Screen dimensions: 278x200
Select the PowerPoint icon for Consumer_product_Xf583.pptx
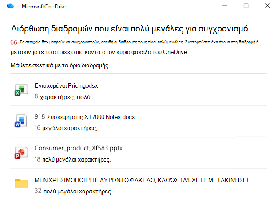click(21, 153)
